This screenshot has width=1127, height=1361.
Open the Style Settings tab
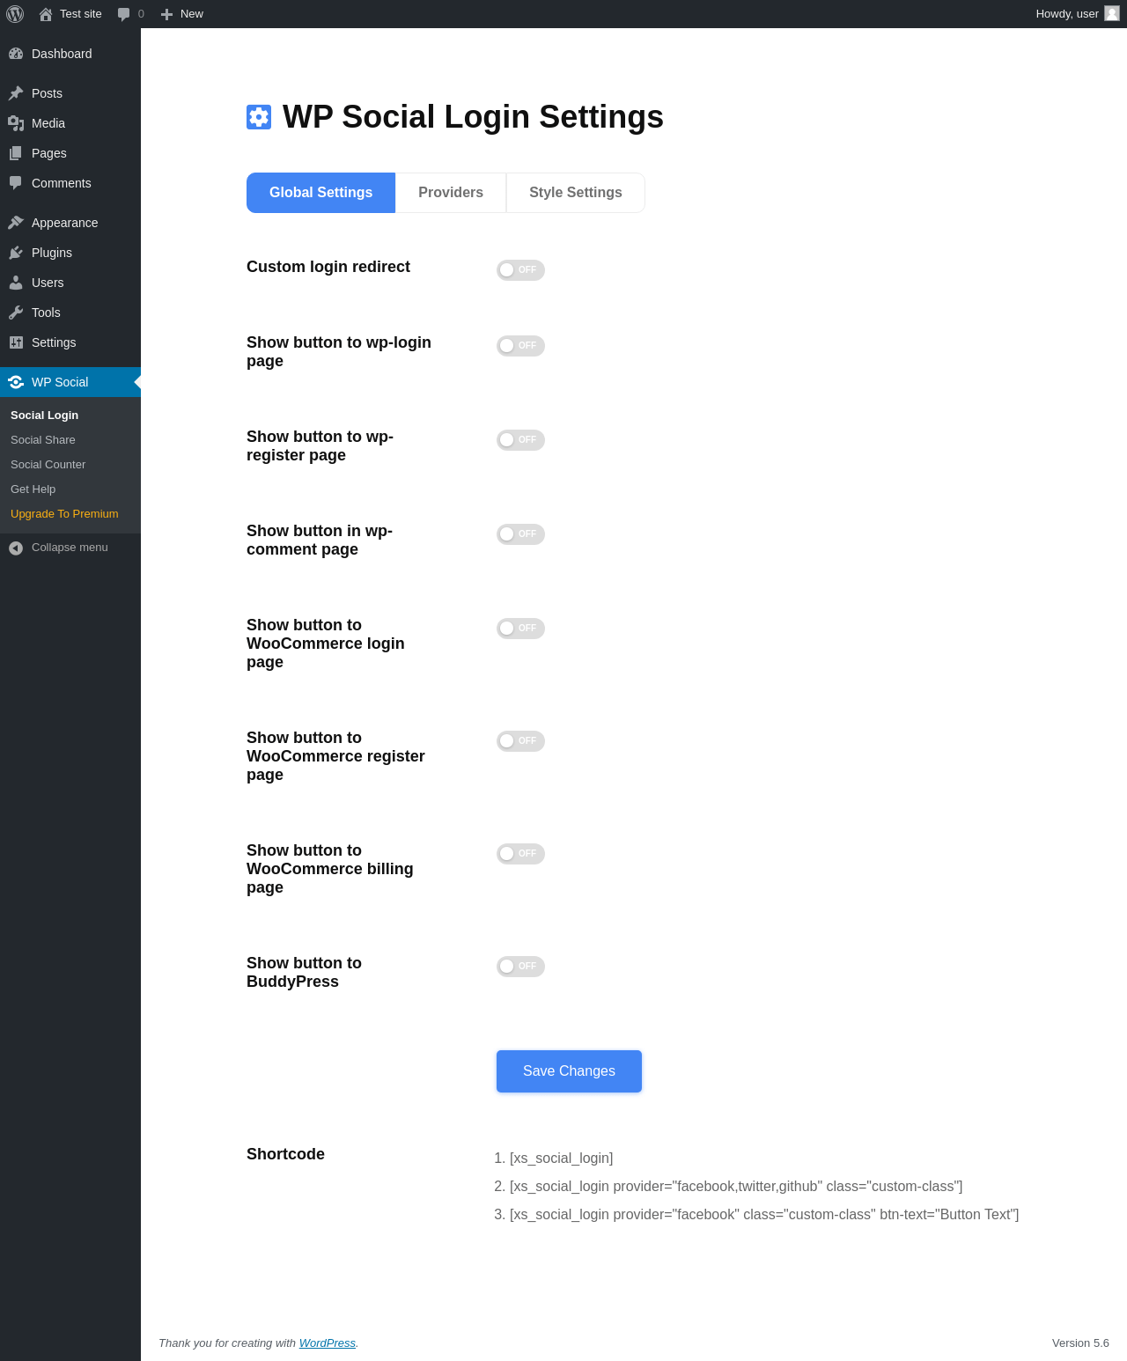576,193
